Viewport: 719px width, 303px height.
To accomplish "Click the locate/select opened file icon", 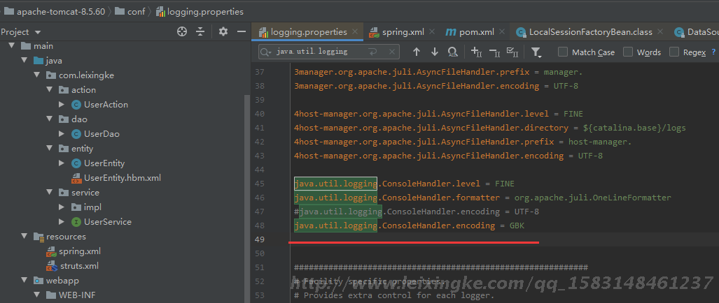I will coord(182,31).
